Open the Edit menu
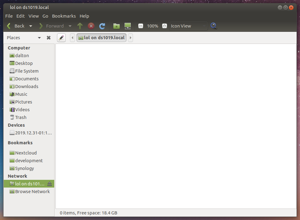The height and width of the screenshot is (220, 300). (x=20, y=16)
